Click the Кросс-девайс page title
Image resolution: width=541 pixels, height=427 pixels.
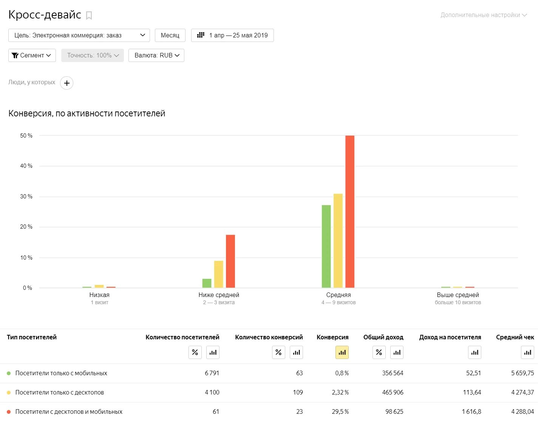[45, 15]
